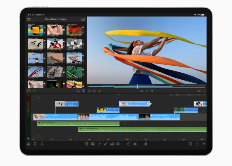The image size is (232, 166).
Task: Change the layout with the layout icon
Action: click(190, 144)
